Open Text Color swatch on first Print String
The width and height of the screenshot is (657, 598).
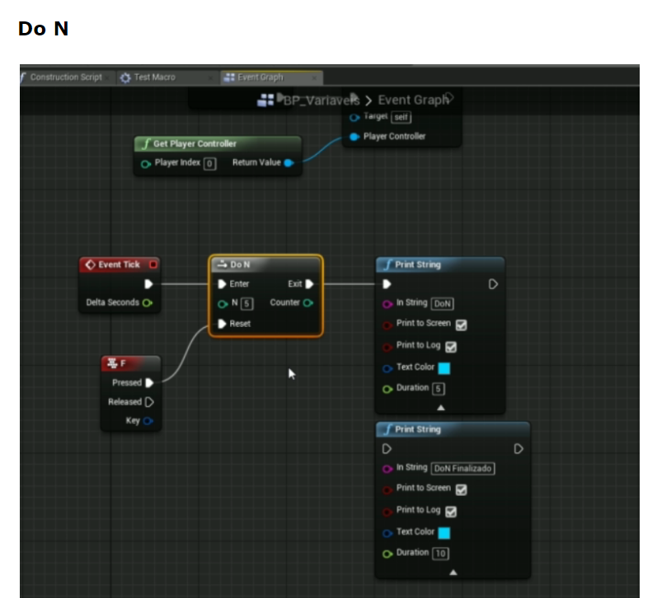[x=444, y=368]
